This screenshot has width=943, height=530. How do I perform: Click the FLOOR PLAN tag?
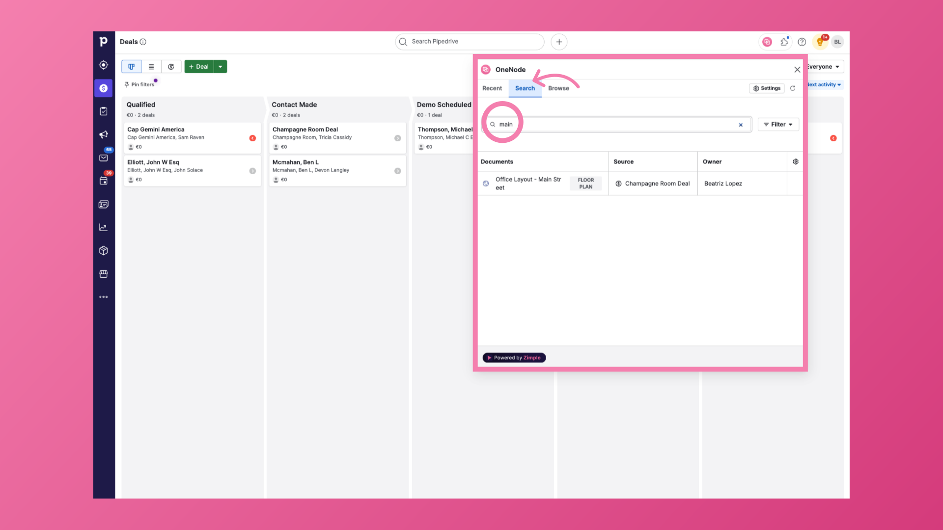coord(586,184)
